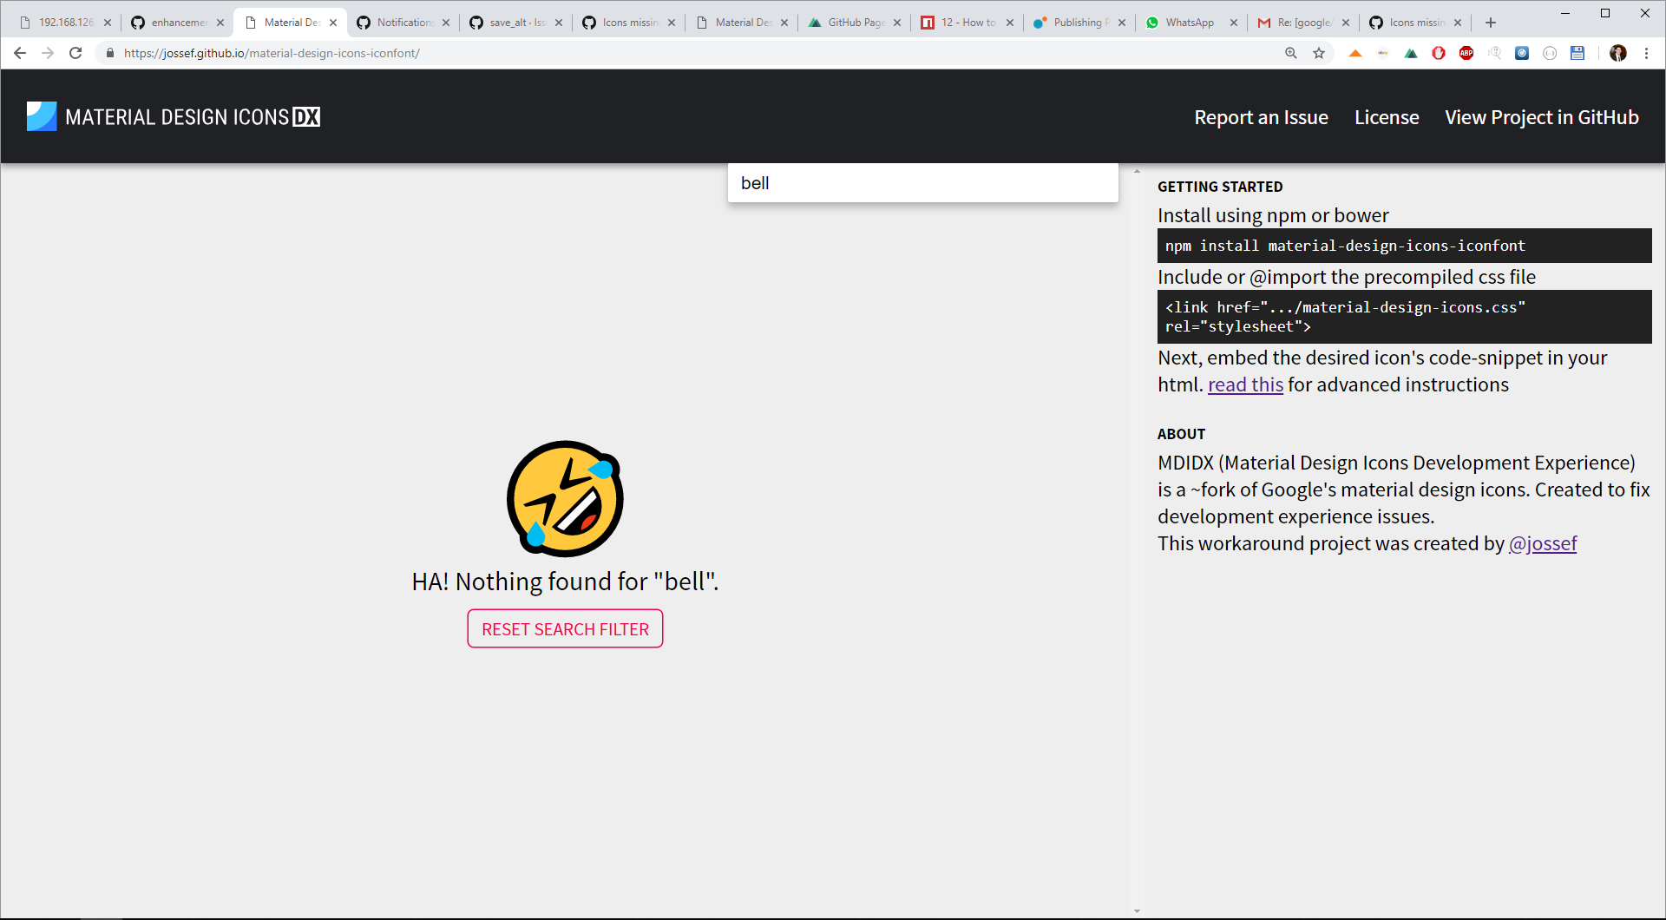Click the scrollbar down arrow
The image size is (1666, 920).
pyautogui.click(x=1137, y=911)
